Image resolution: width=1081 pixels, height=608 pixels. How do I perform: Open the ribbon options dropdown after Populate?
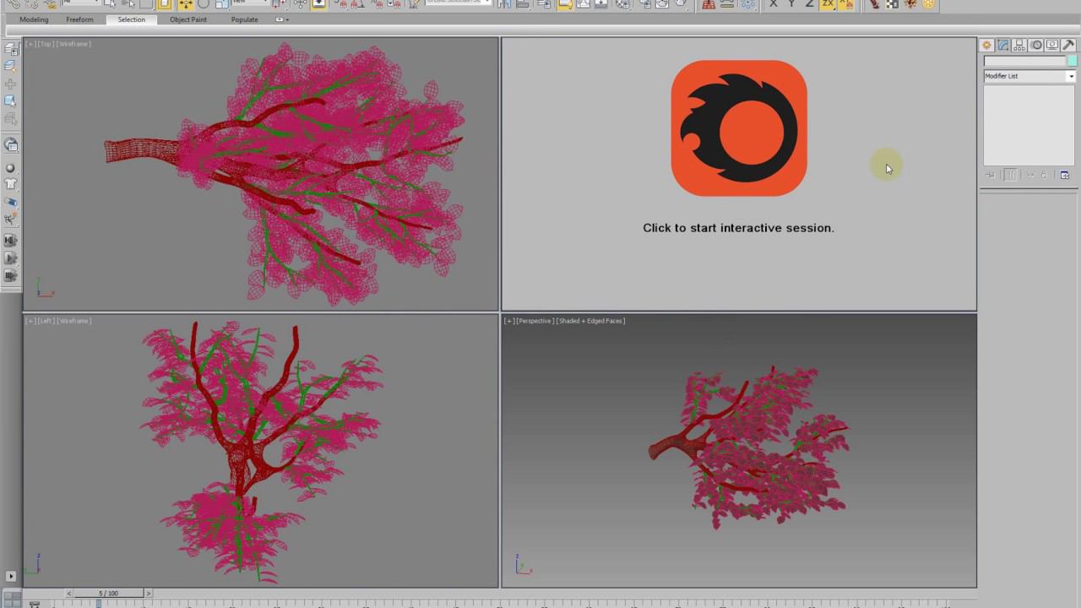coord(282,19)
